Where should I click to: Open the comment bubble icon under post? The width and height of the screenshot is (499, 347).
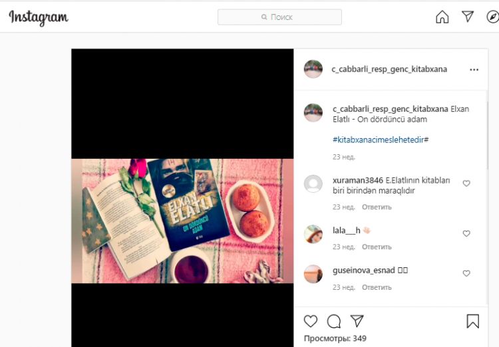pyautogui.click(x=334, y=321)
